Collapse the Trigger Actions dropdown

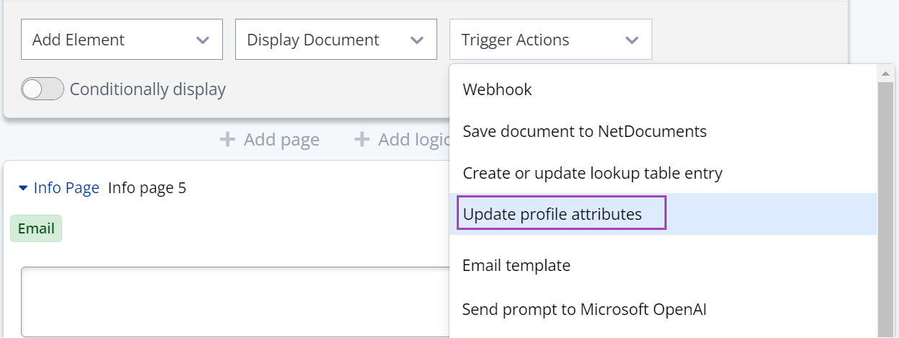click(x=551, y=40)
